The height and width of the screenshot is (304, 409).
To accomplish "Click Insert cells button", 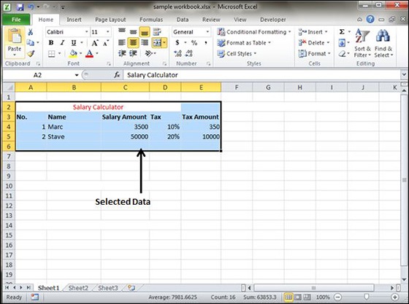I will (313, 32).
